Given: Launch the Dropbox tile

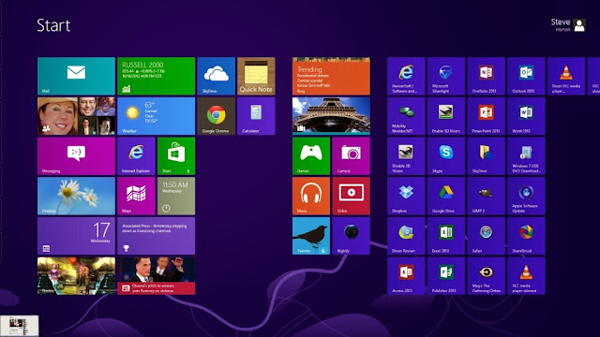Looking at the screenshot, I should click(x=406, y=196).
